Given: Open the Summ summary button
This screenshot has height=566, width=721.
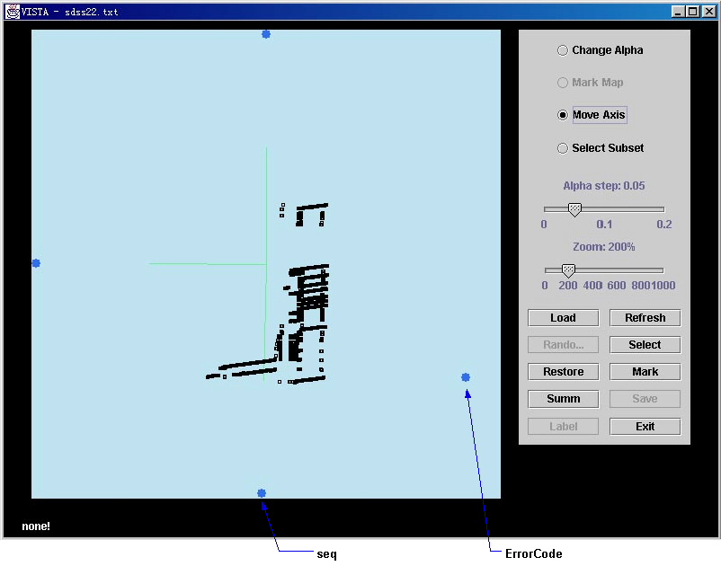Looking at the screenshot, I should click(563, 399).
